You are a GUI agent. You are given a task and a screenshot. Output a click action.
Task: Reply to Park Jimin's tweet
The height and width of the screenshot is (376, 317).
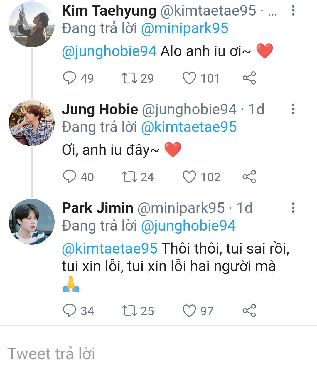click(x=70, y=311)
